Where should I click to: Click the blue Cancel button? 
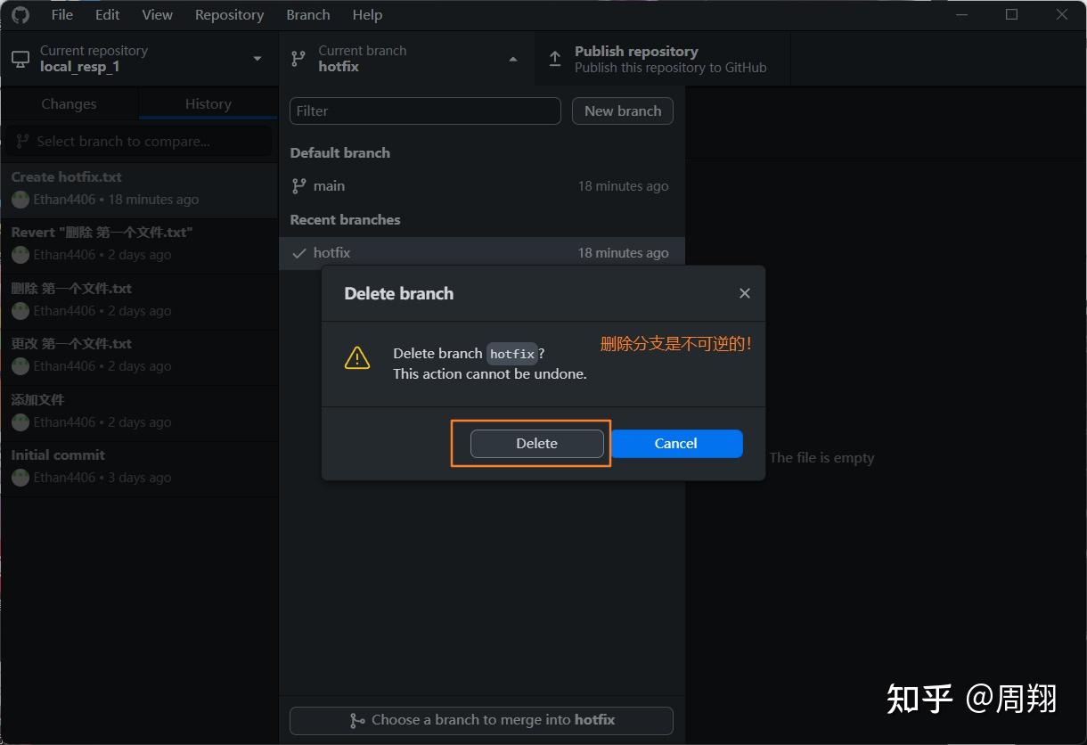(x=676, y=443)
